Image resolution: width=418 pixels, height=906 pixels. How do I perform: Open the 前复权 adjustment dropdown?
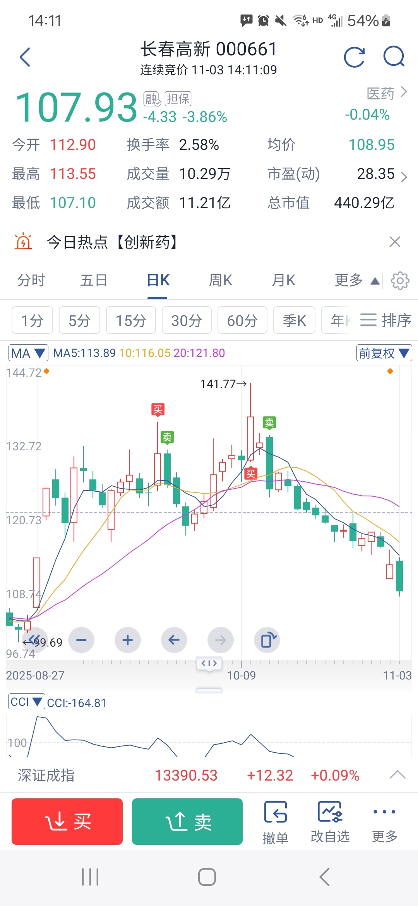(x=384, y=353)
